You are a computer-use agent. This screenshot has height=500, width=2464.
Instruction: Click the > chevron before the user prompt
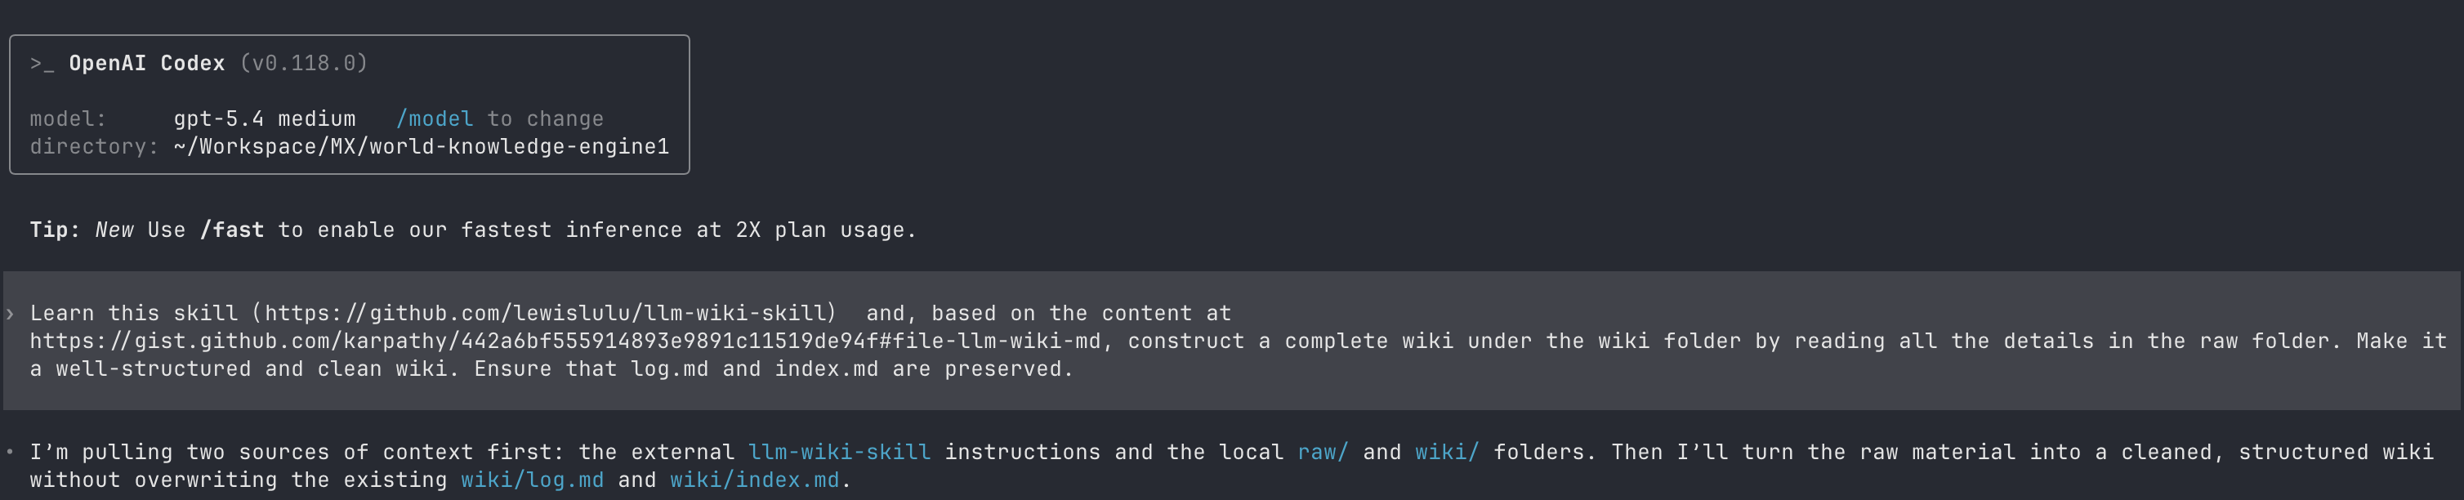[10, 314]
